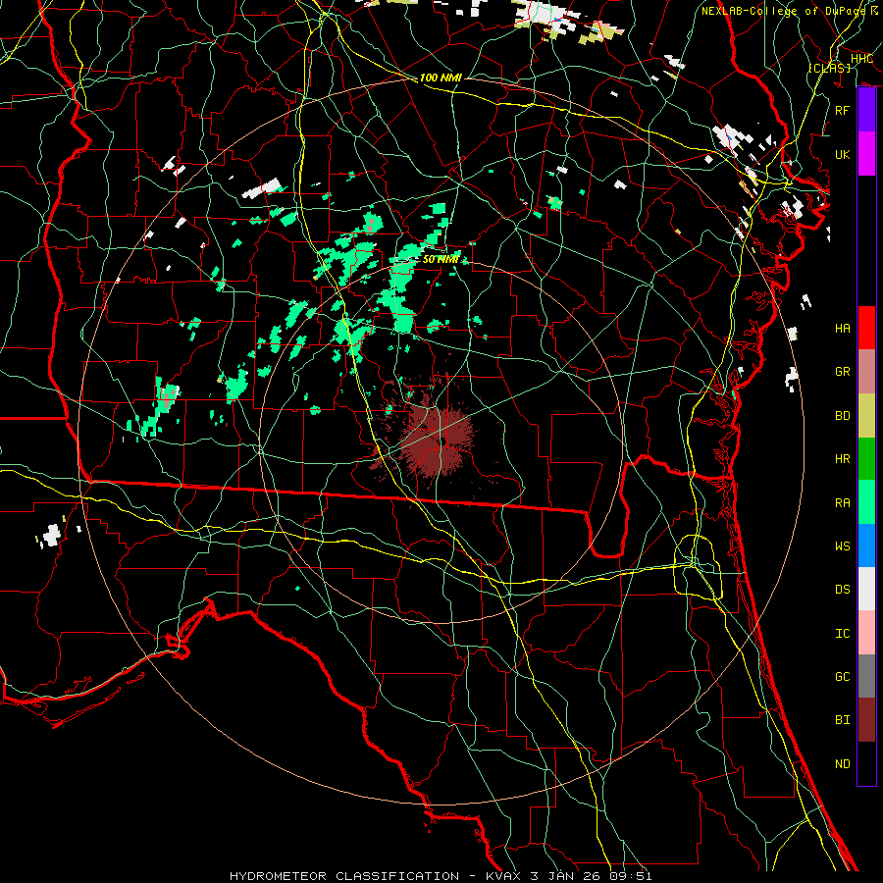Select the dusty pink GR legend swatch

click(x=866, y=371)
